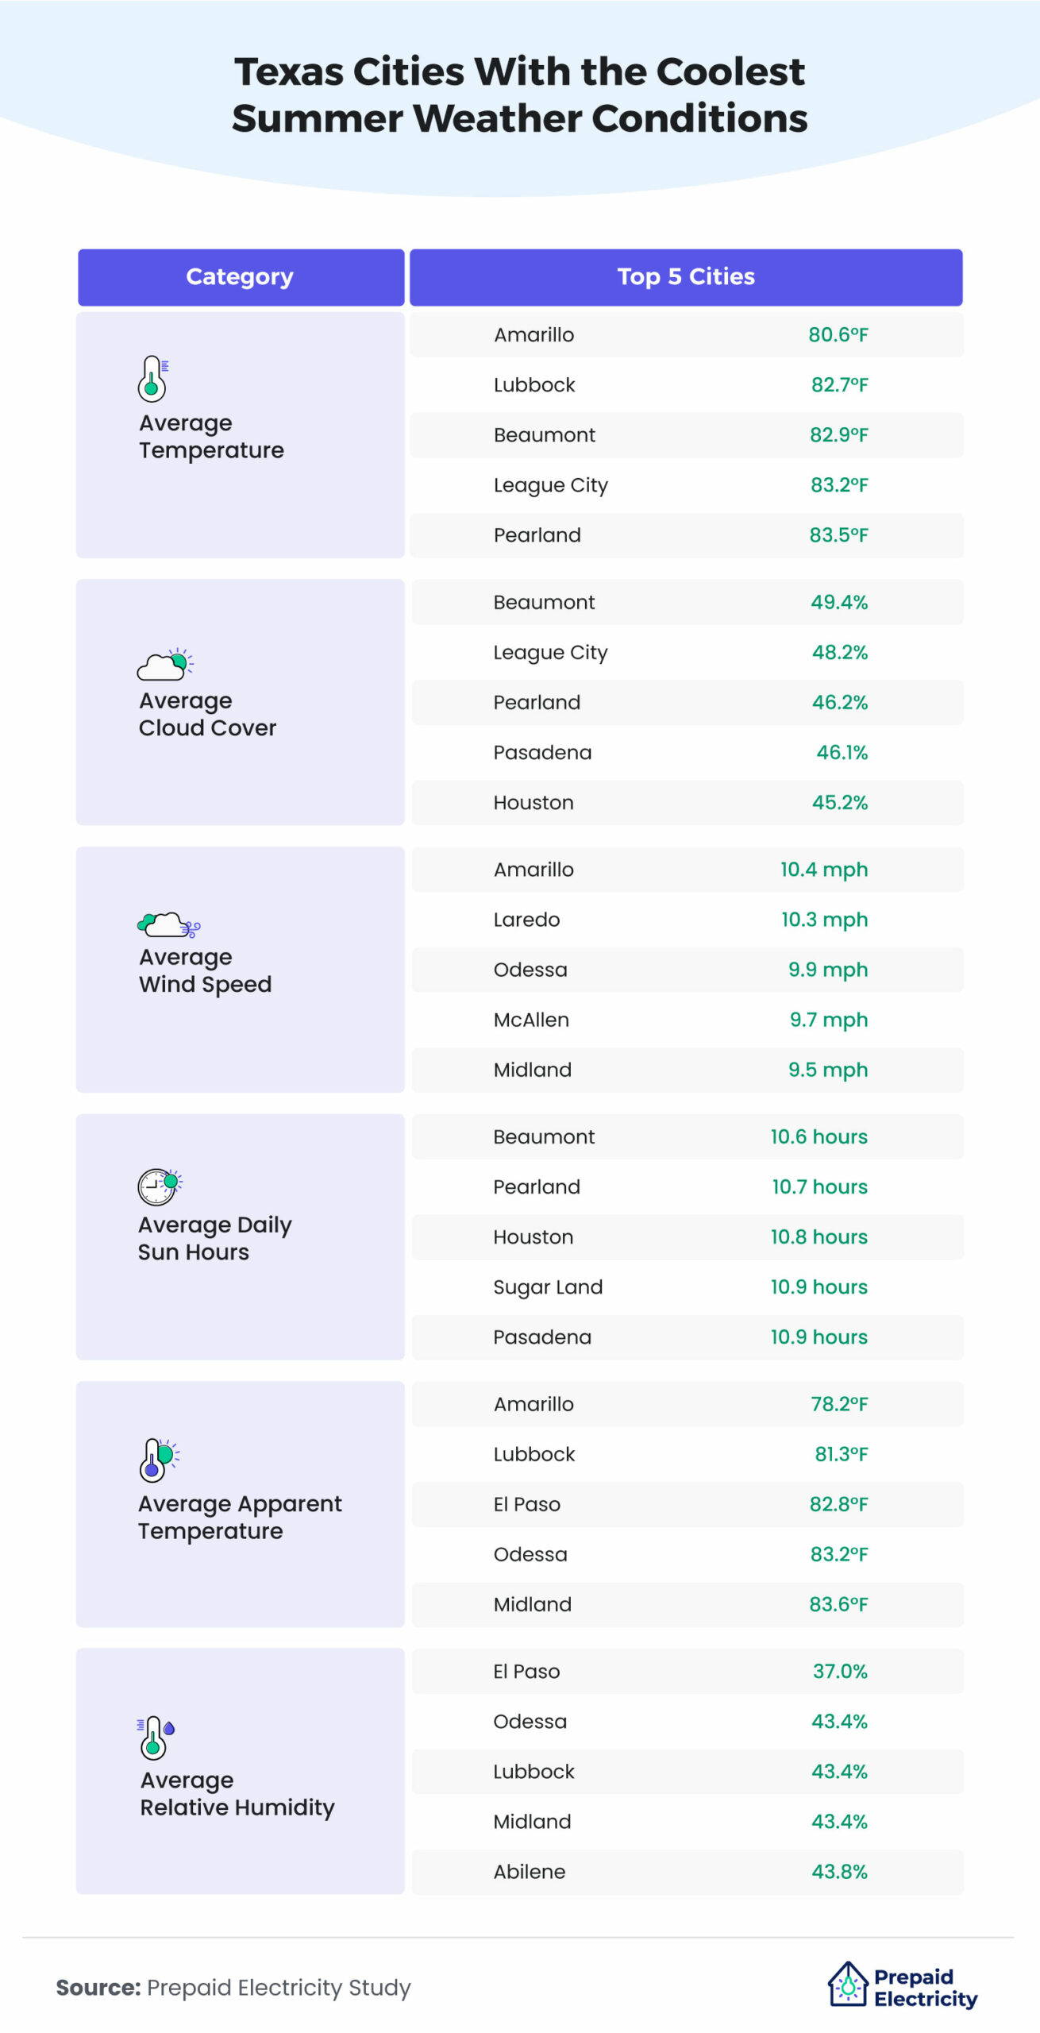Click Houston with 45.2% cloud cover
This screenshot has height=2033, width=1040.
533,802
